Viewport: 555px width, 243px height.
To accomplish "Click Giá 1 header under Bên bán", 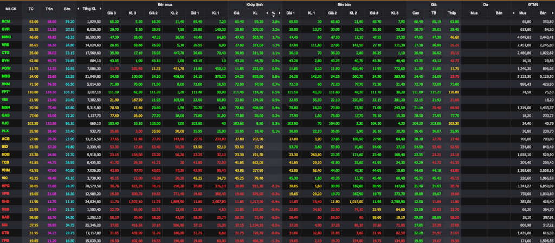I will (291, 13).
